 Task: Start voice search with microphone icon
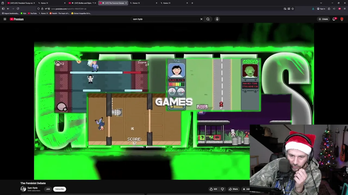217,19
